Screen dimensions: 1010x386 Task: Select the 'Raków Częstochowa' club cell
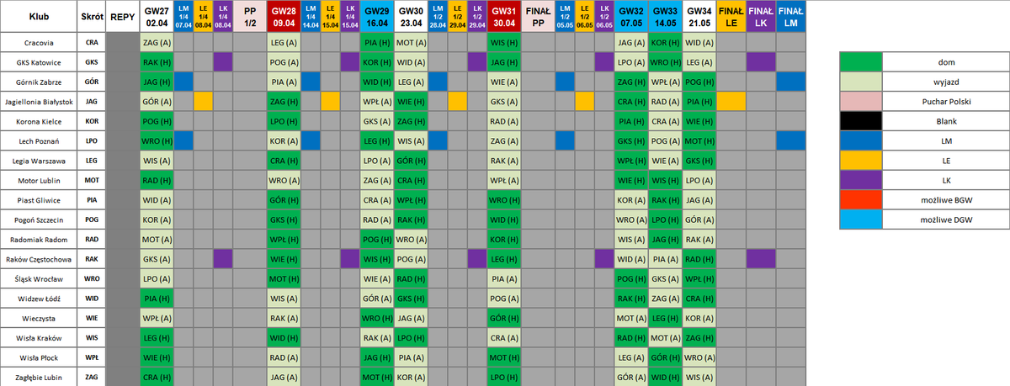(39, 258)
